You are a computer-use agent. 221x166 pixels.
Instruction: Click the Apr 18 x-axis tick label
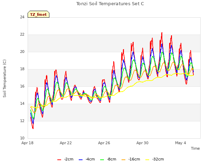[x=27, y=143]
